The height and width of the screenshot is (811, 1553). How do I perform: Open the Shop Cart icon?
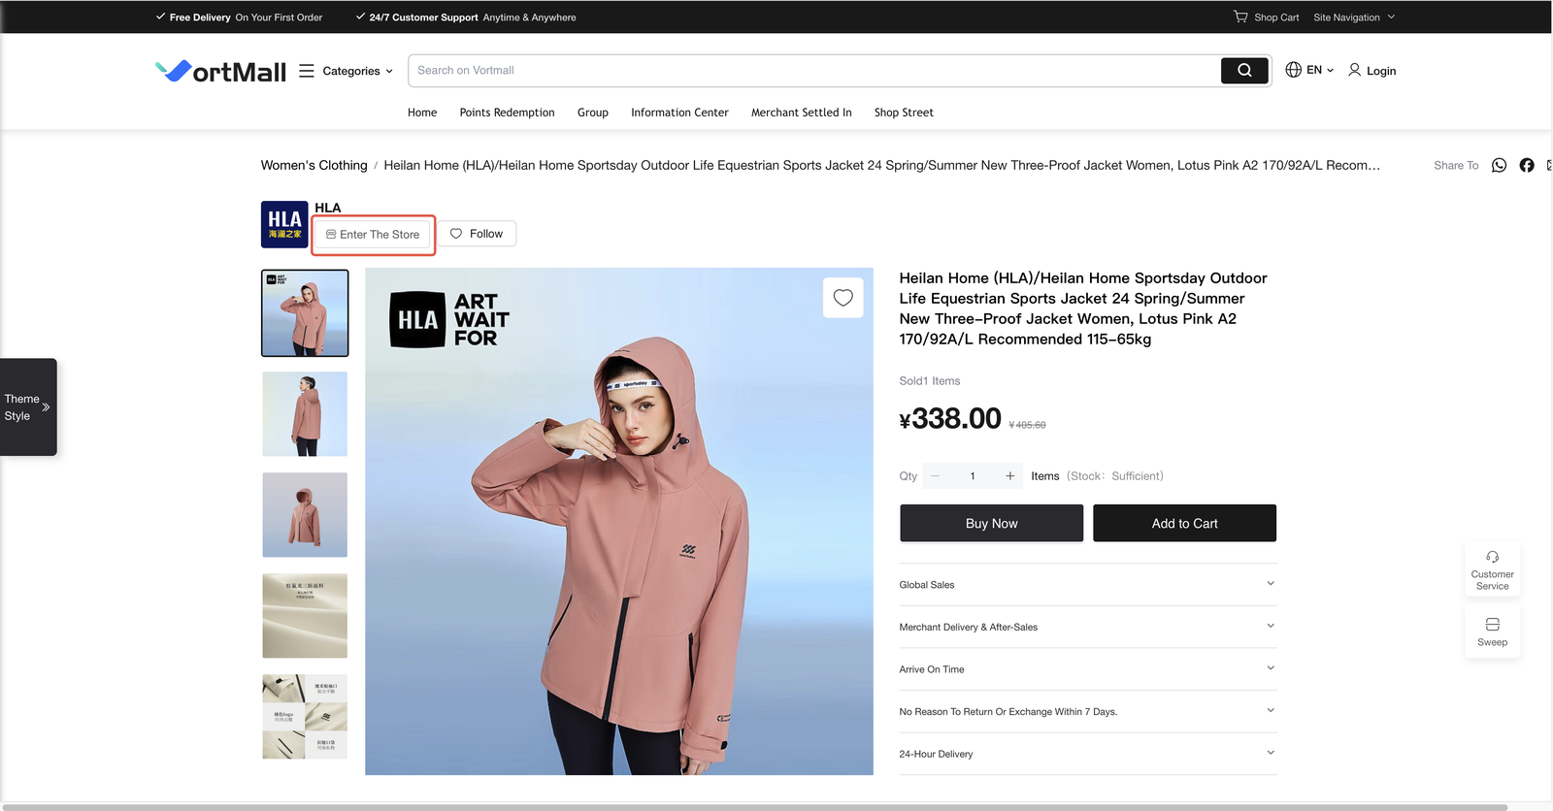click(1240, 16)
